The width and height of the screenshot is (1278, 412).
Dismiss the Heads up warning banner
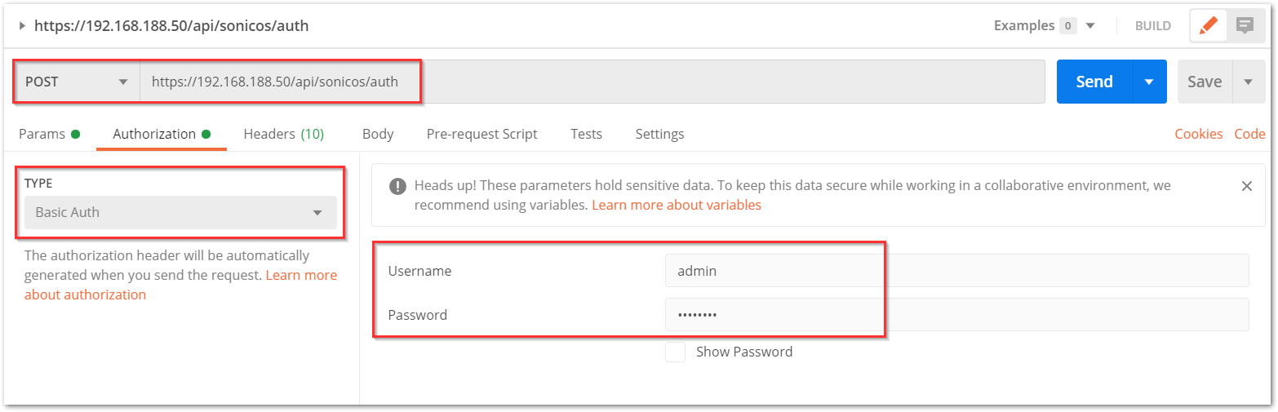[1246, 186]
